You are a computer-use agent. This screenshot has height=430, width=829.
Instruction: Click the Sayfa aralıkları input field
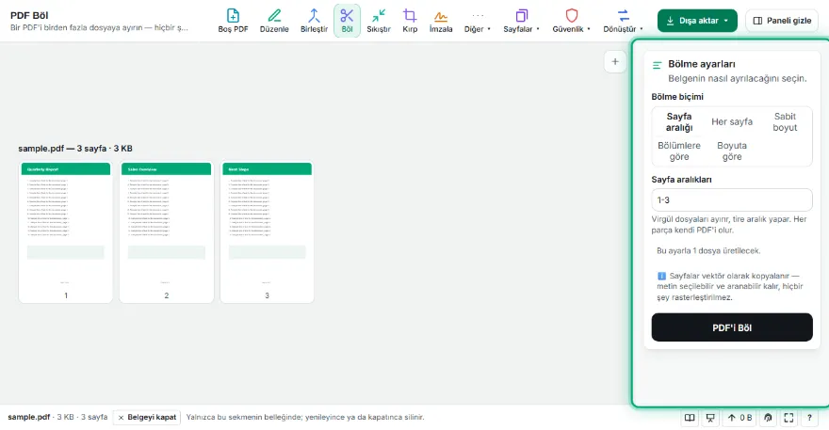[732, 200]
